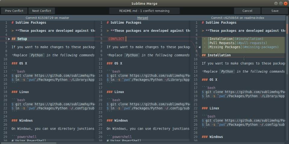Apply readme-index change with the left-pointing arrow
289x144 pixels.
[x=199, y=47]
